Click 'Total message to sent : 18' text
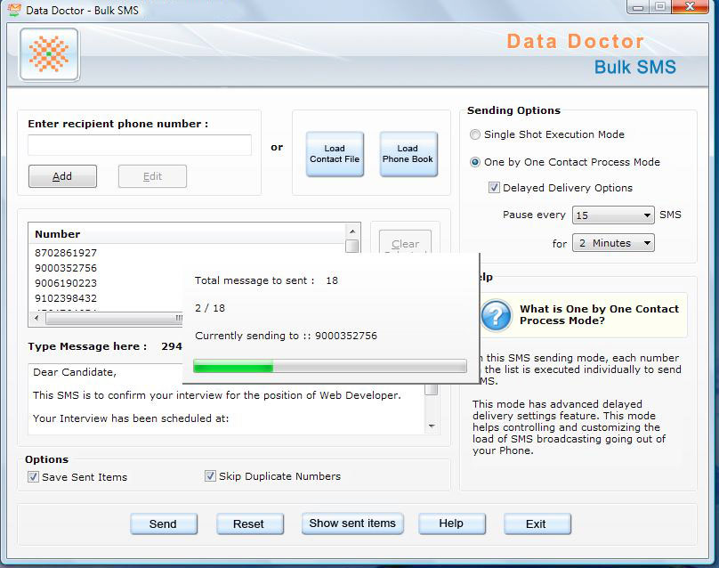 266,280
